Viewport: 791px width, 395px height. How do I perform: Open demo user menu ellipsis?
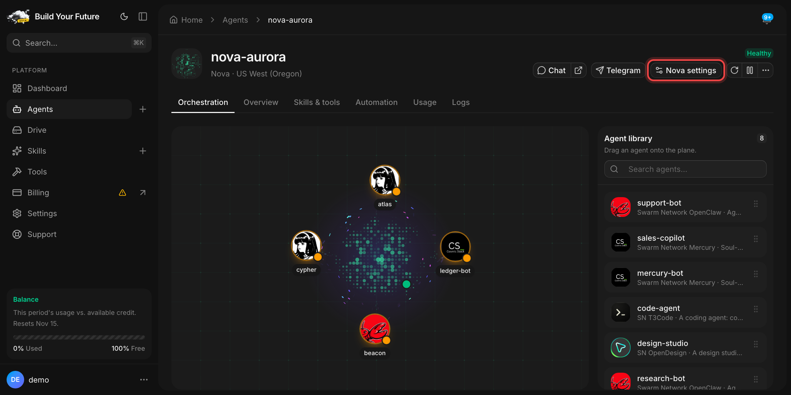(144, 380)
